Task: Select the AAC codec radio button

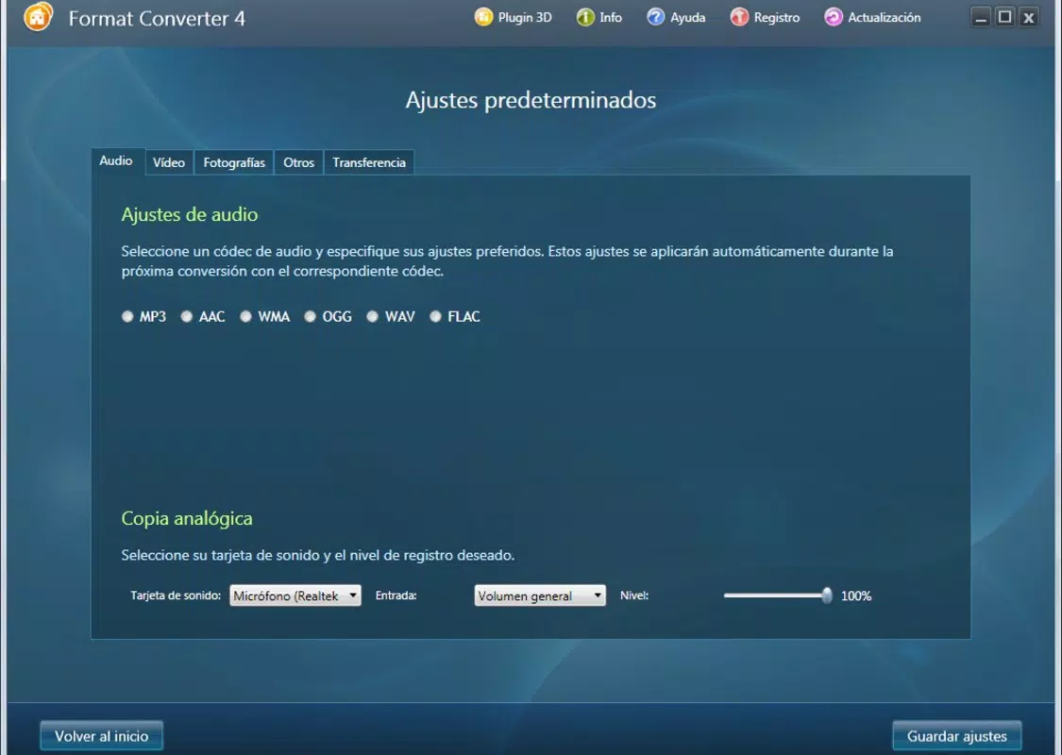Action: (186, 316)
